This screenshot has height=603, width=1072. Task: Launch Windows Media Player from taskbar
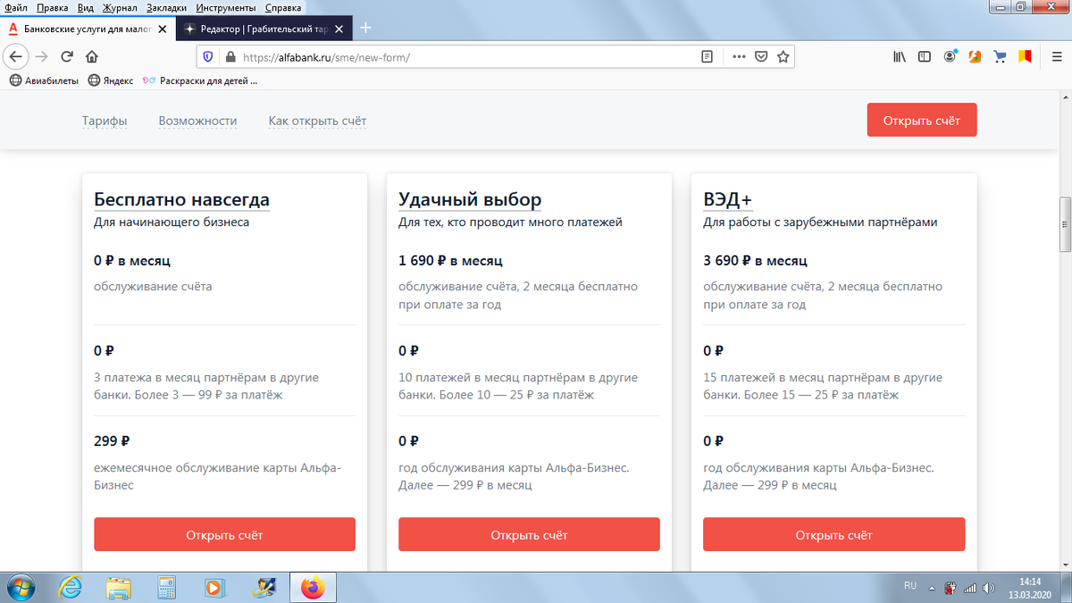(214, 588)
